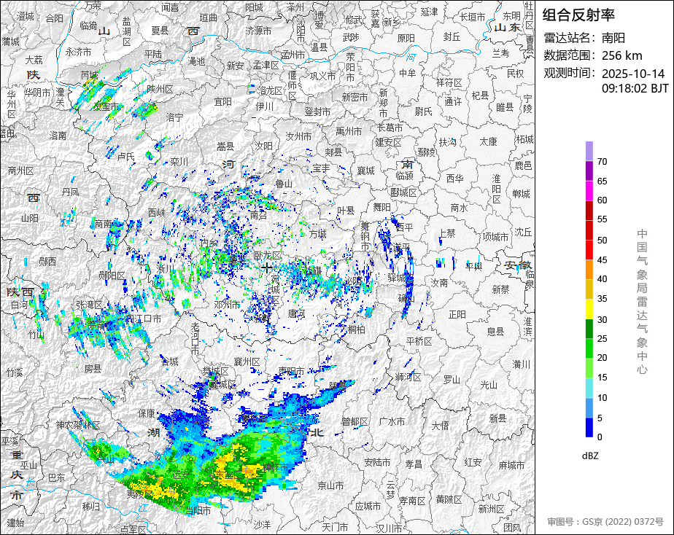Select the data range value 256 km
This screenshot has width=674, height=535.
(x=621, y=55)
